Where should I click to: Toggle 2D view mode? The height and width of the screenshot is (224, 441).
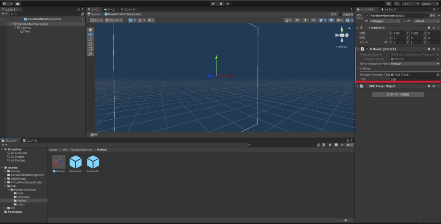(297, 20)
